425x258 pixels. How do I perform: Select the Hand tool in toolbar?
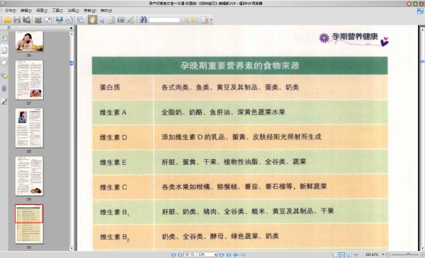pyautogui.click(x=92, y=20)
